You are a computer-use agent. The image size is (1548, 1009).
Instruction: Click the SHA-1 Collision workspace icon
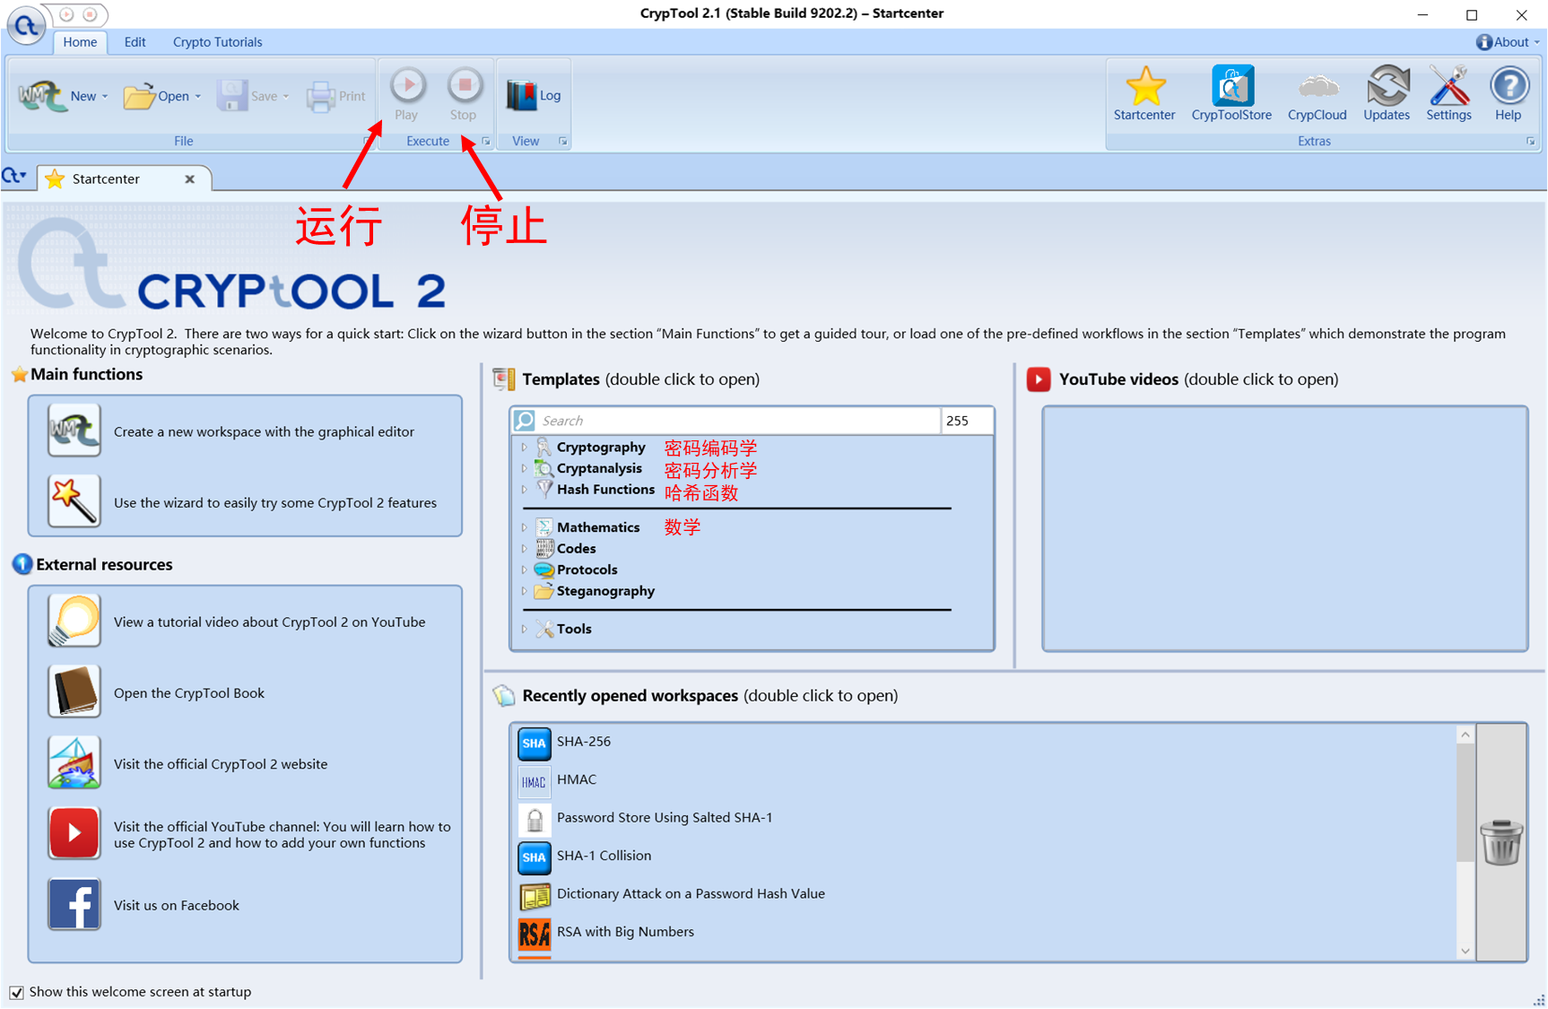tap(535, 857)
